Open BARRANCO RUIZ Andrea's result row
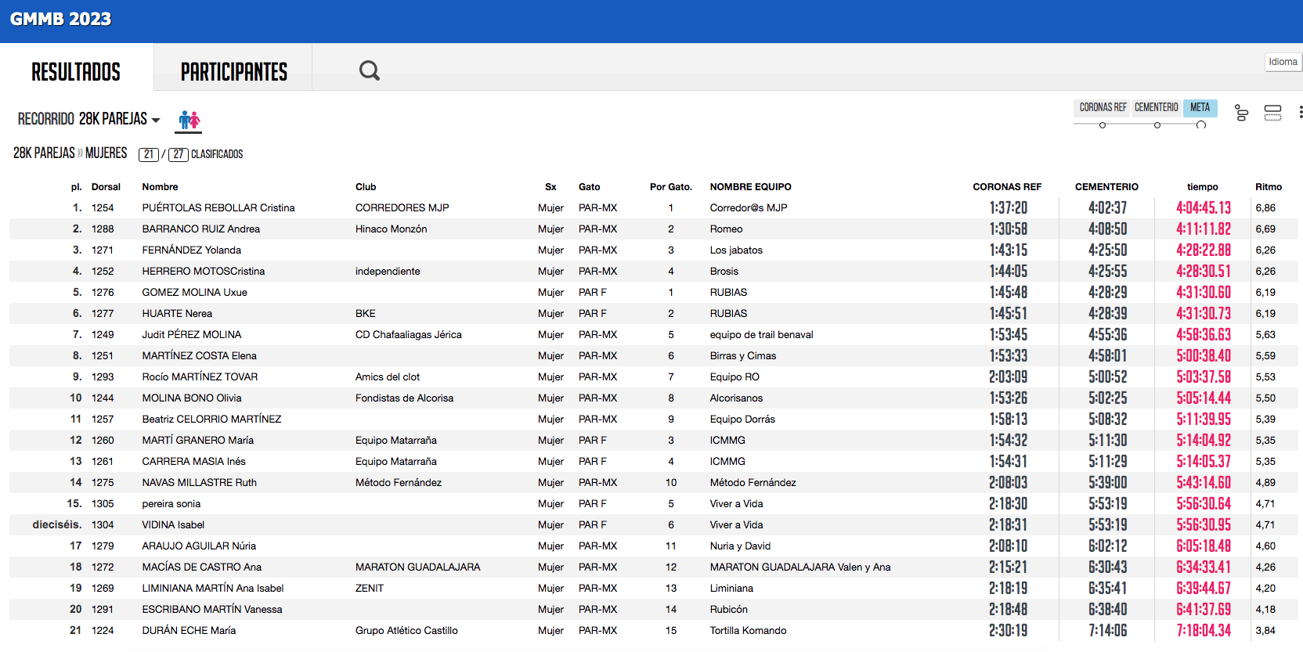This screenshot has width=1303, height=652. 200,229
